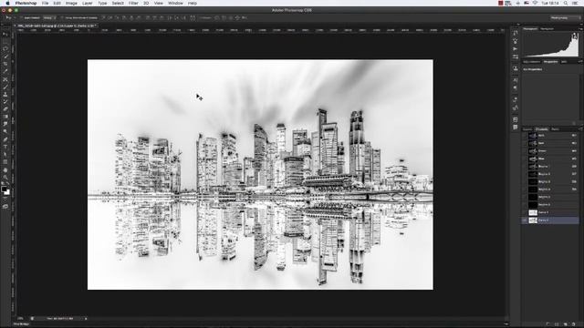Click the Darks 1 channel thumbnail
584x328 pixels.
tap(533, 212)
